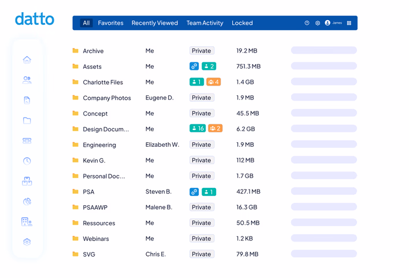Click the PSA 1 user badge

[209, 192]
